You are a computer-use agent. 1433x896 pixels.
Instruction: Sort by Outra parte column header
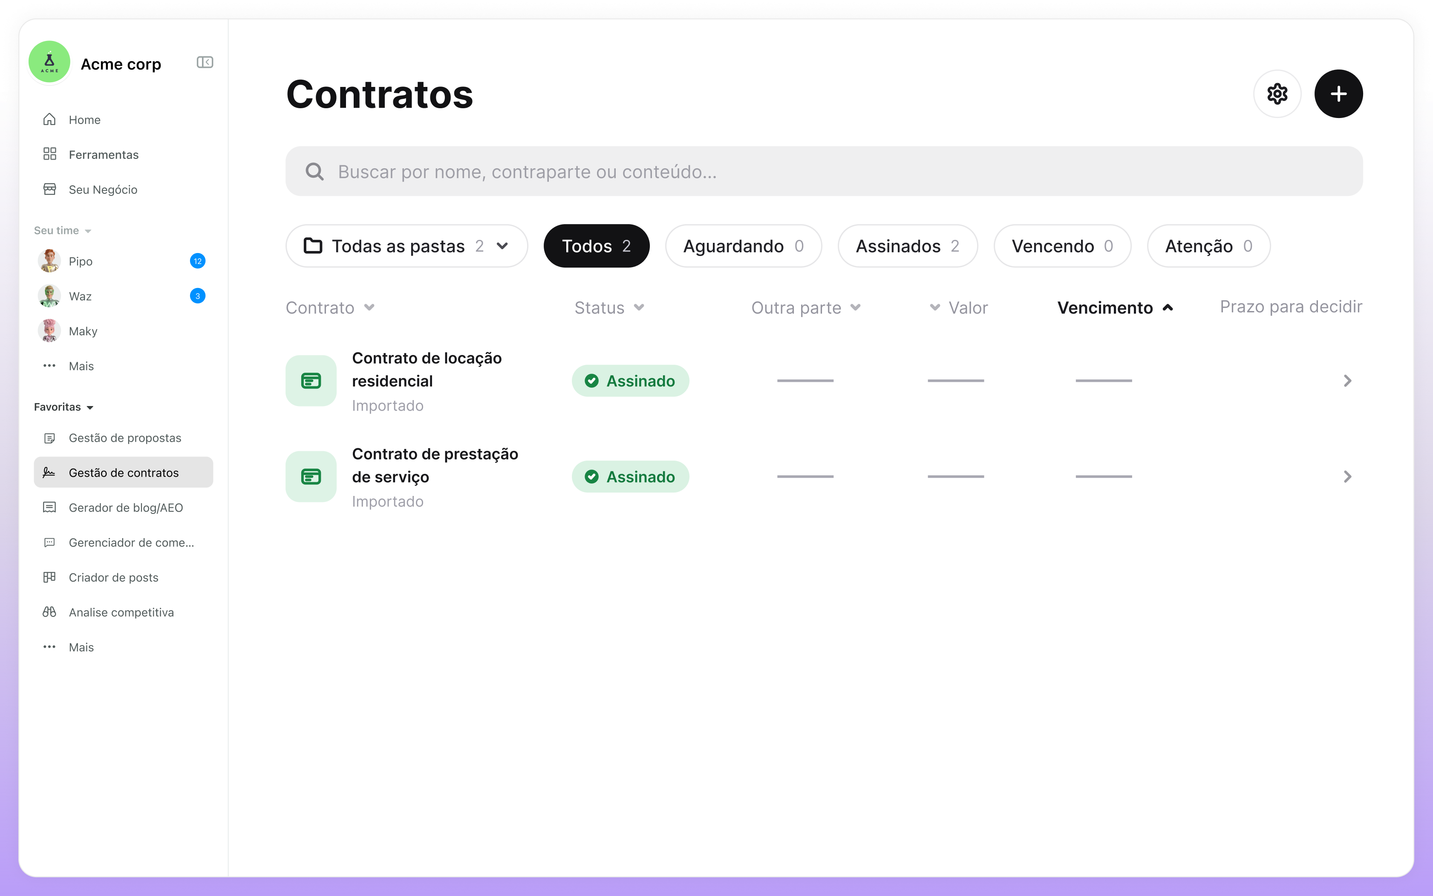point(806,308)
